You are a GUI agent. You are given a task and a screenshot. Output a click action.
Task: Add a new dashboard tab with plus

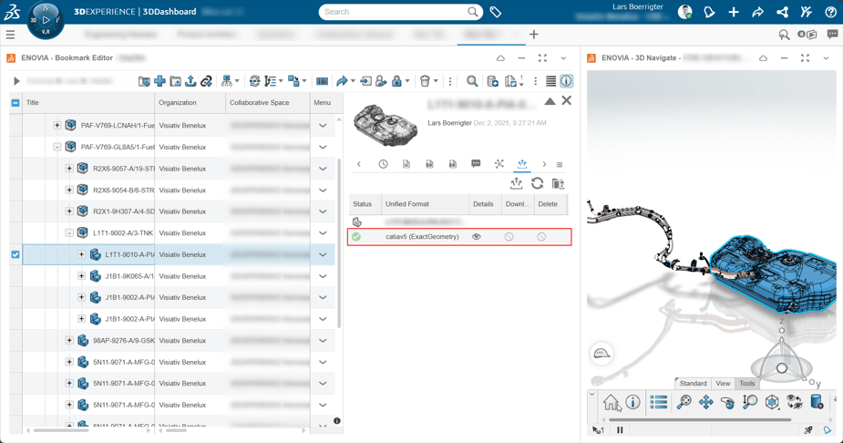[x=534, y=35]
